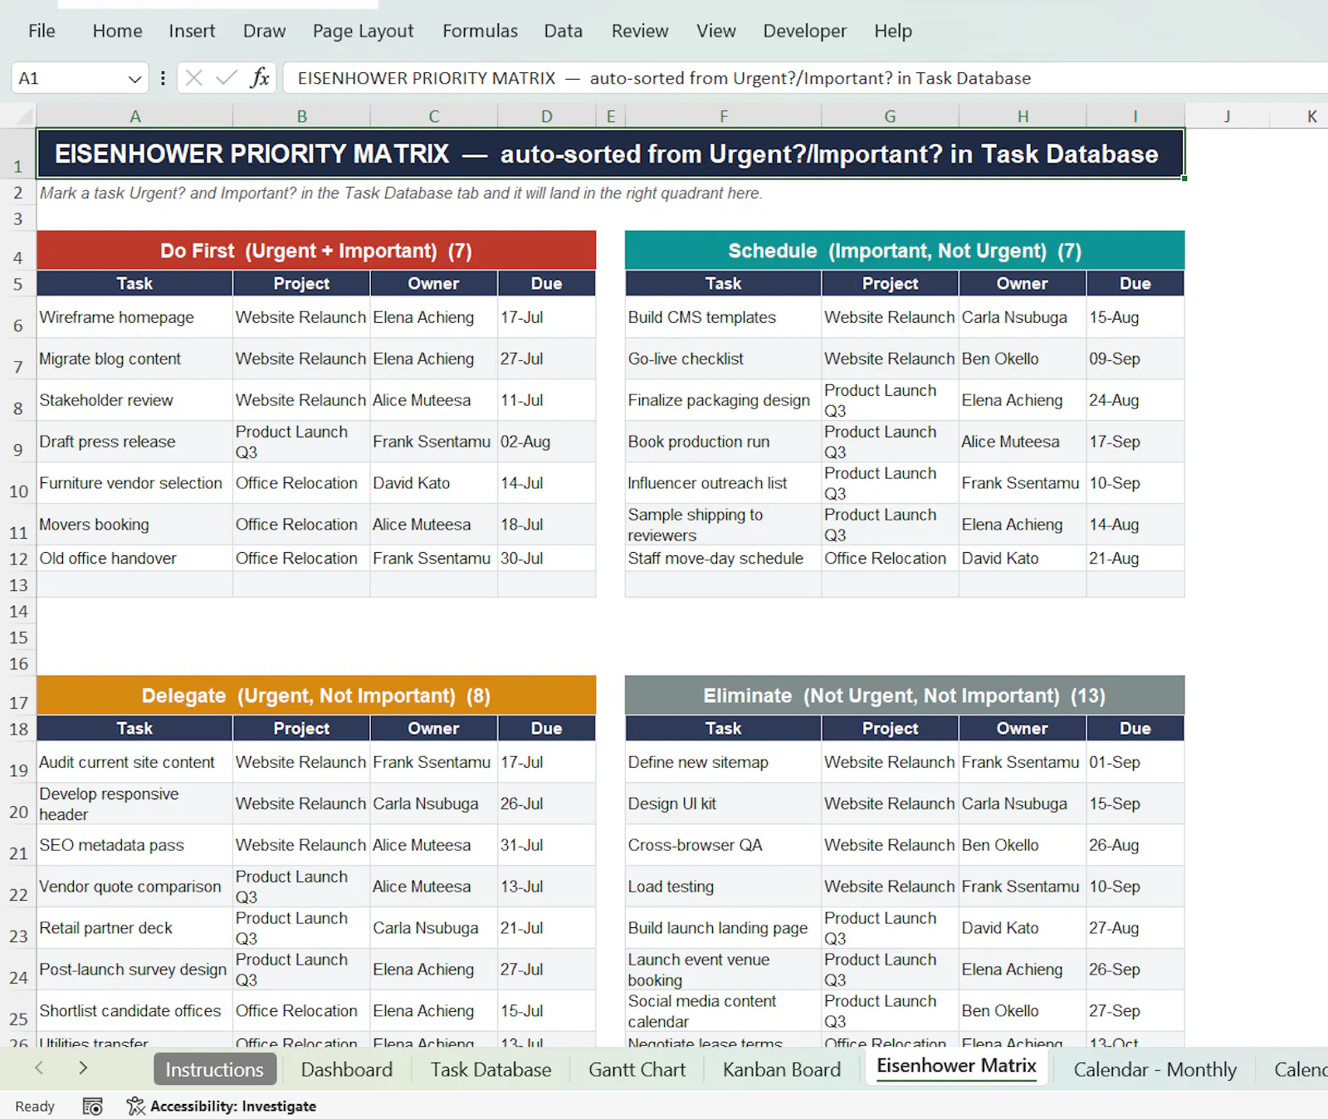
Task: Select column J header
Action: (x=1227, y=116)
